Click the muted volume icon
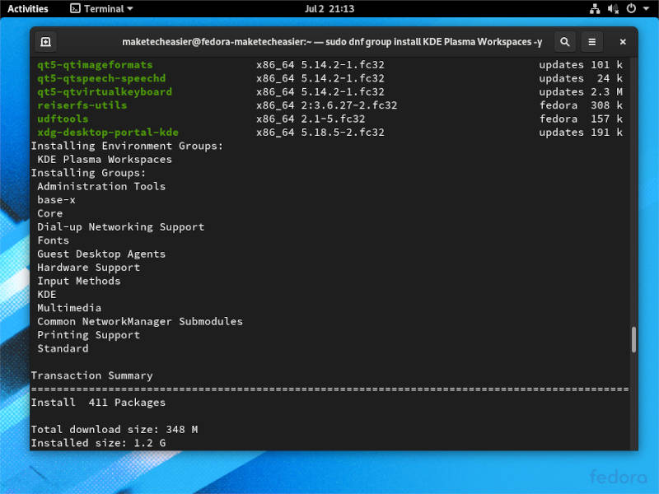The image size is (659, 494). [612, 9]
